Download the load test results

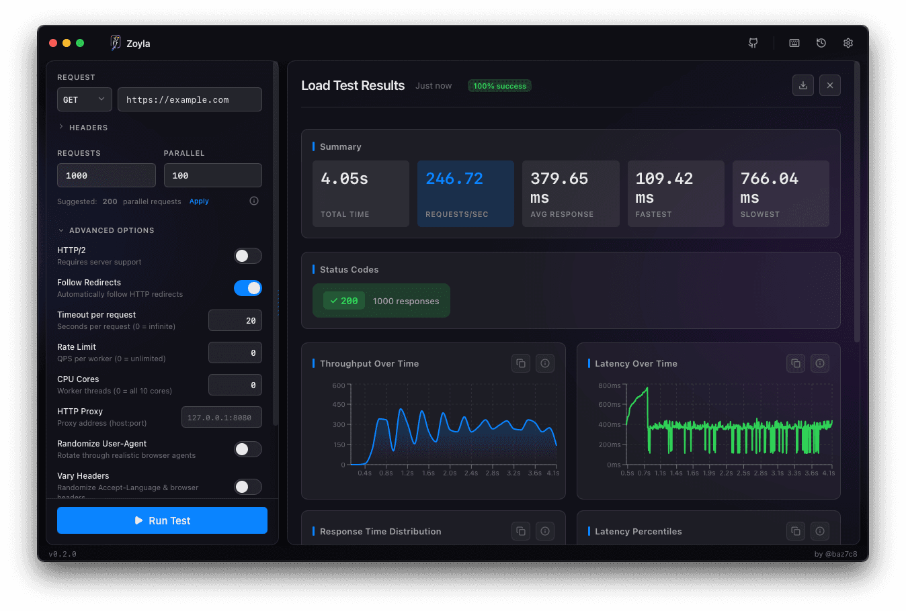(802, 85)
